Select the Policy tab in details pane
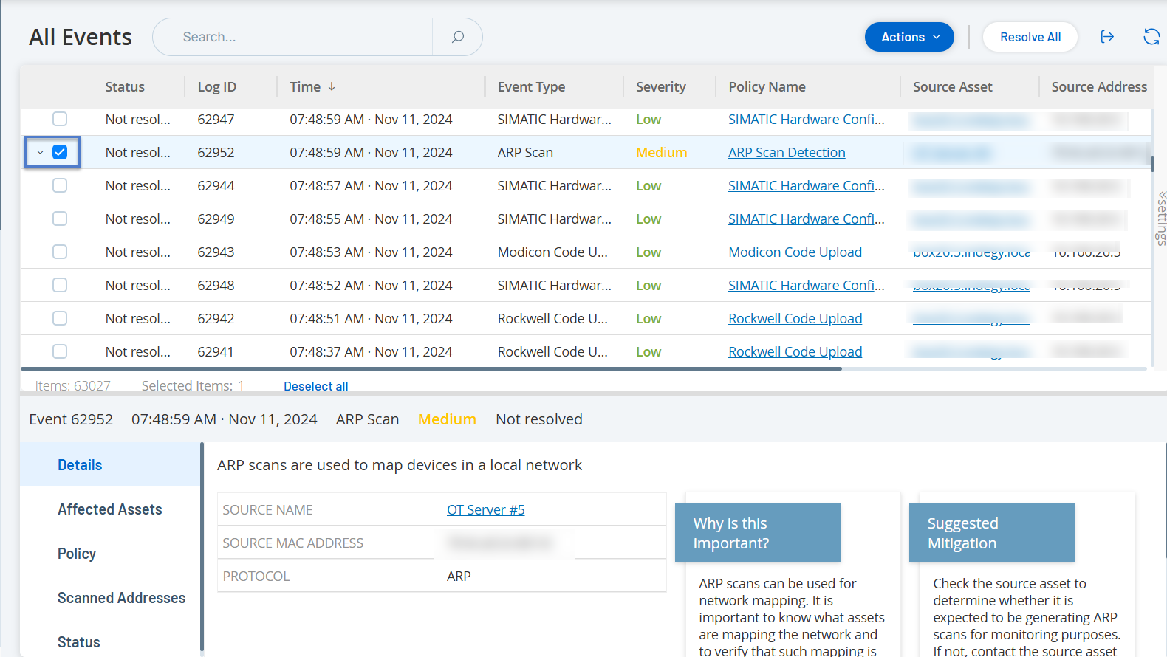Screen dimensions: 1167x657 point(77,554)
